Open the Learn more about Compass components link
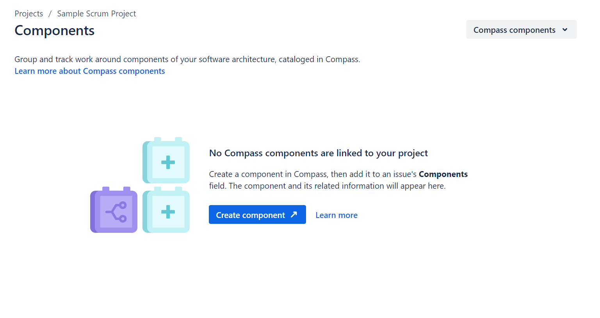This screenshot has height=318, width=600. coord(90,71)
